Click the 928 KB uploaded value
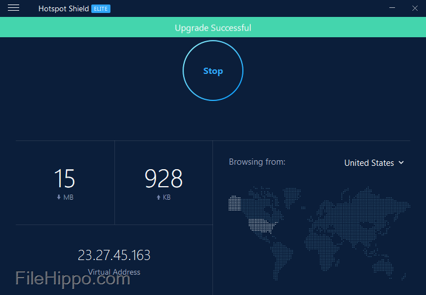The height and width of the screenshot is (295, 426). 163,178
